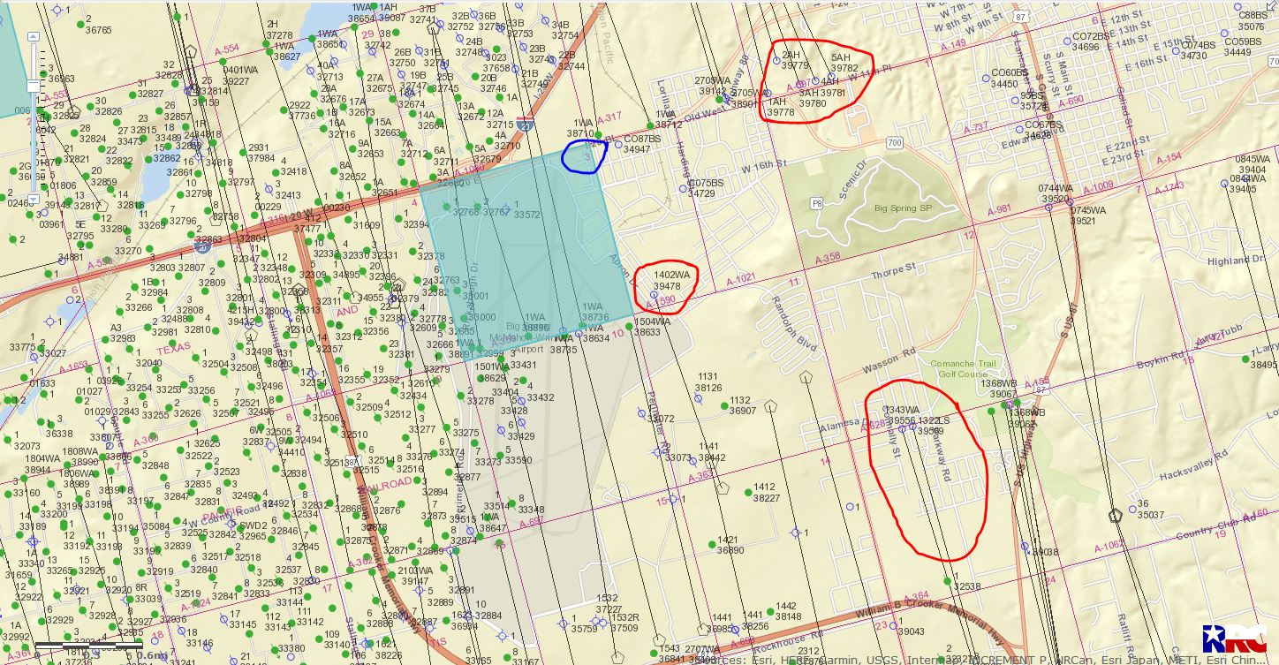Click the green well dot labeled 1 32538
This screenshot has width=1279, height=665.
point(946,580)
